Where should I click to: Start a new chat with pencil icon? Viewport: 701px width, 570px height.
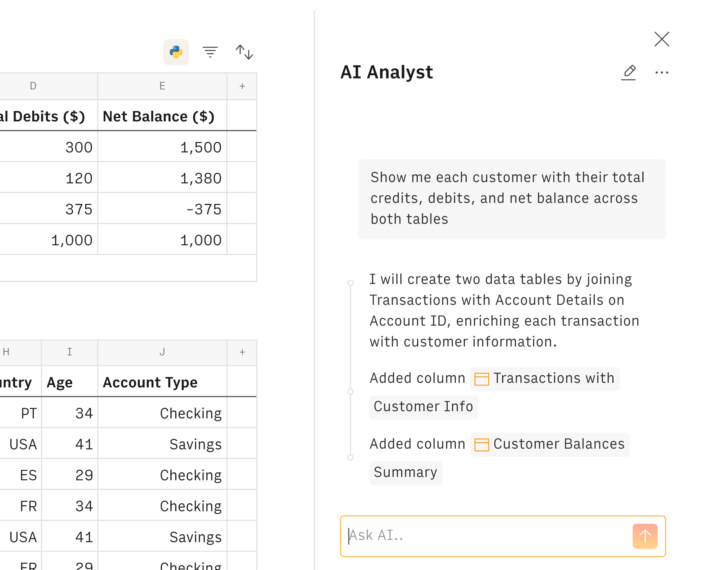coord(629,72)
